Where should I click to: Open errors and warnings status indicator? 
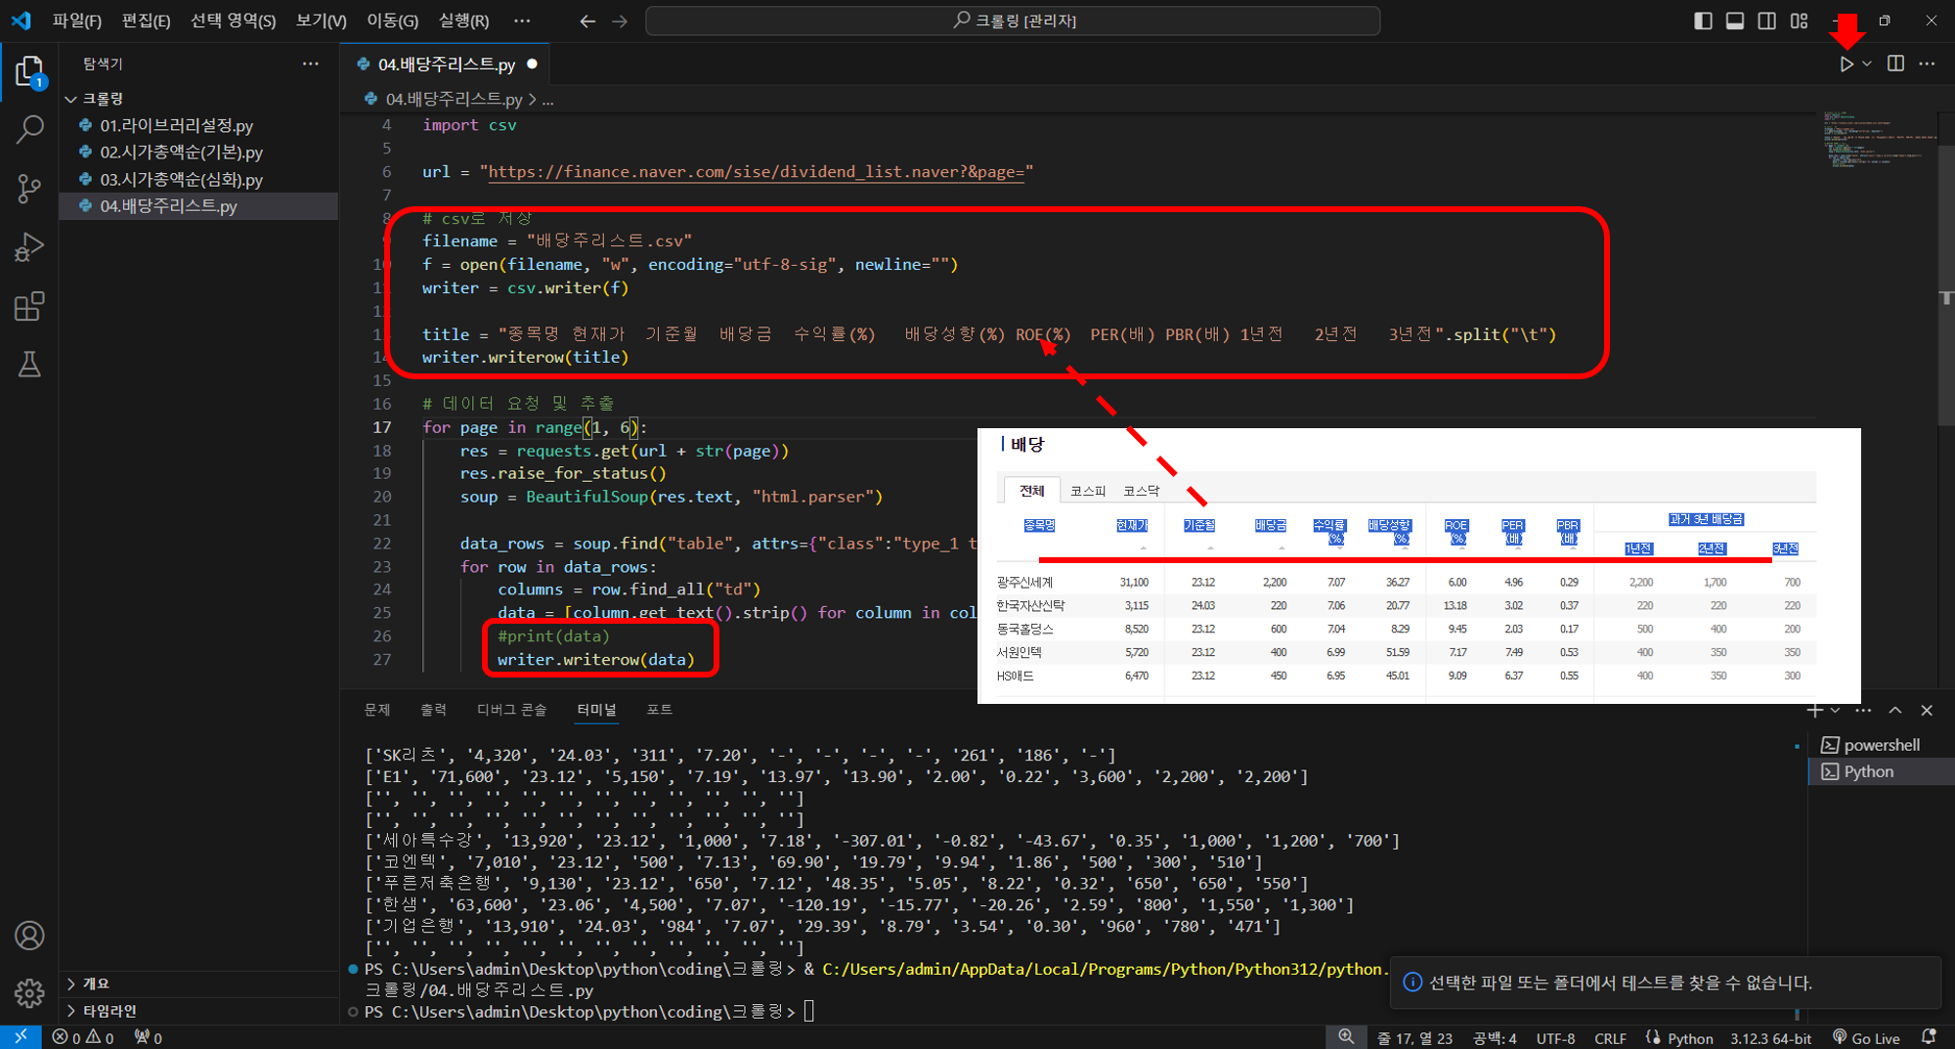pyautogui.click(x=83, y=1037)
